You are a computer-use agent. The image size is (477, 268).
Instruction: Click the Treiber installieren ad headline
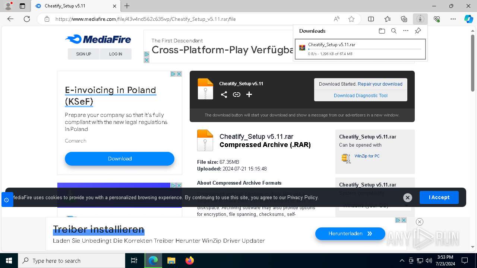[98, 229]
